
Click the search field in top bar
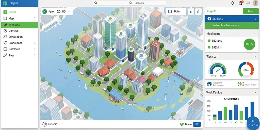129,3
